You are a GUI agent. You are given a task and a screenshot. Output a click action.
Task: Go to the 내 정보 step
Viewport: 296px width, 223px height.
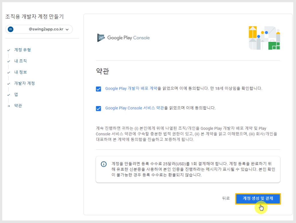20,72
